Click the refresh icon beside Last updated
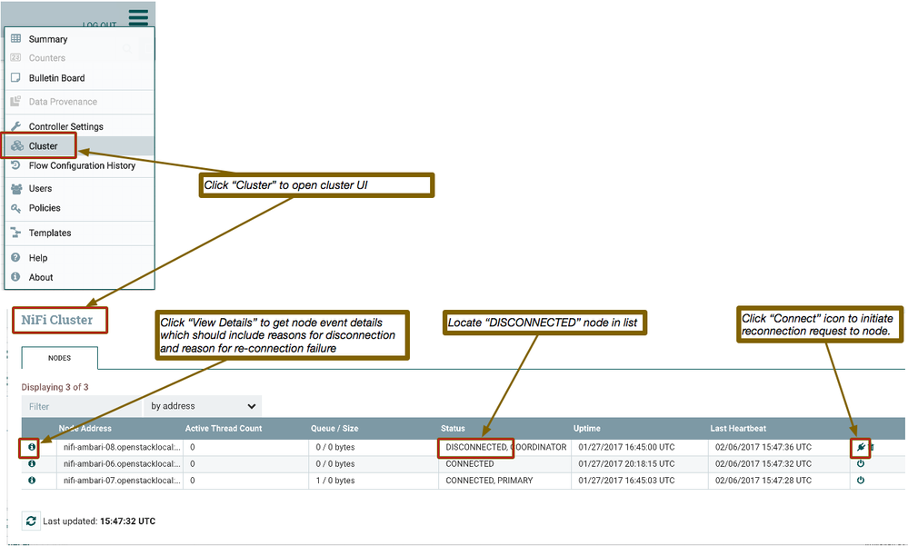 [x=31, y=521]
